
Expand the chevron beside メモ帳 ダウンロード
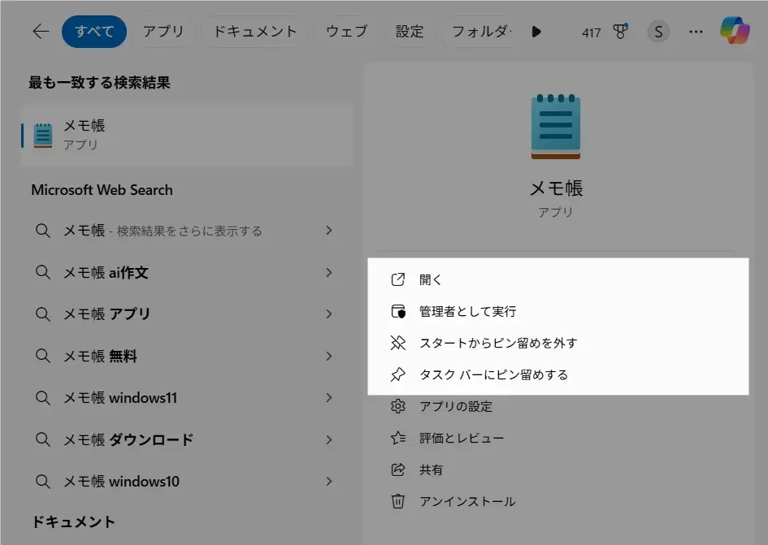coord(329,439)
